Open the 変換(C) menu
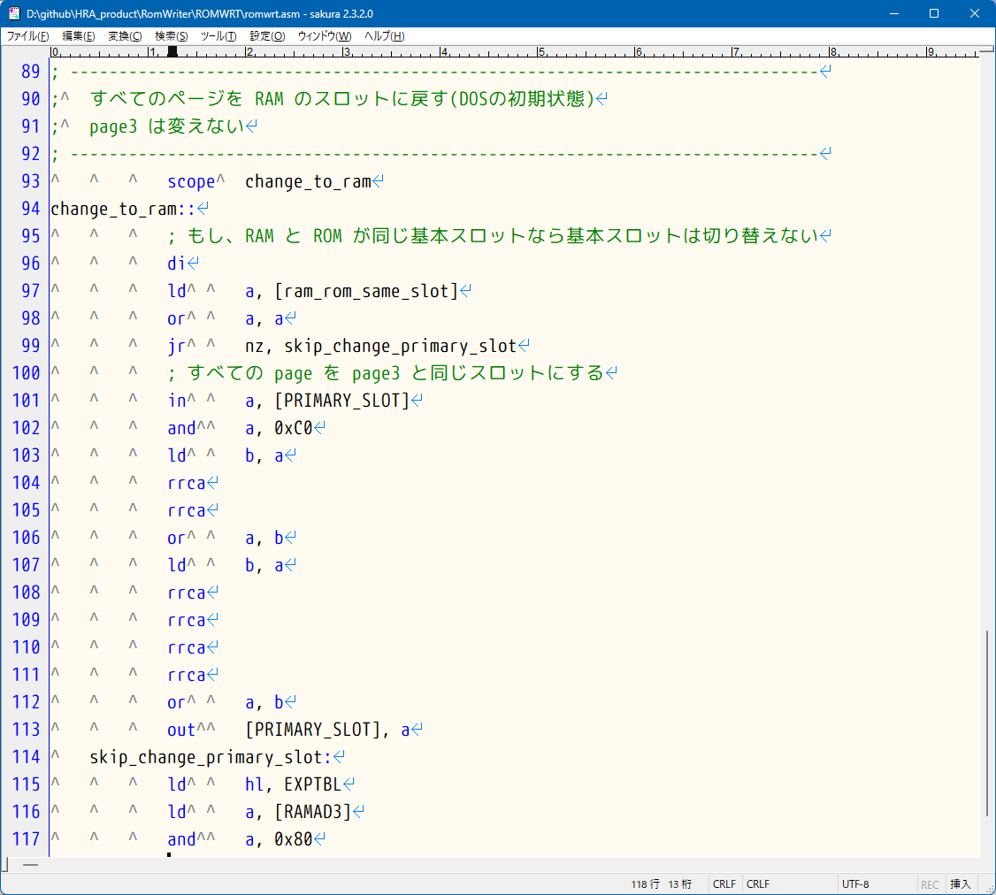996x895 pixels. click(125, 36)
